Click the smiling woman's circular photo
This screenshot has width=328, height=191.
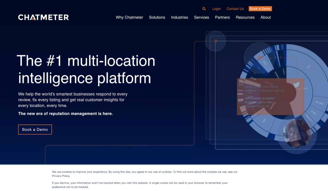click(297, 134)
